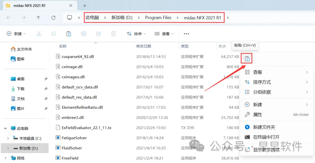Image resolution: width=315 pixels, height=163 pixels.
Task: Choose 新建文件夹 in context menu
Action: click(277, 127)
